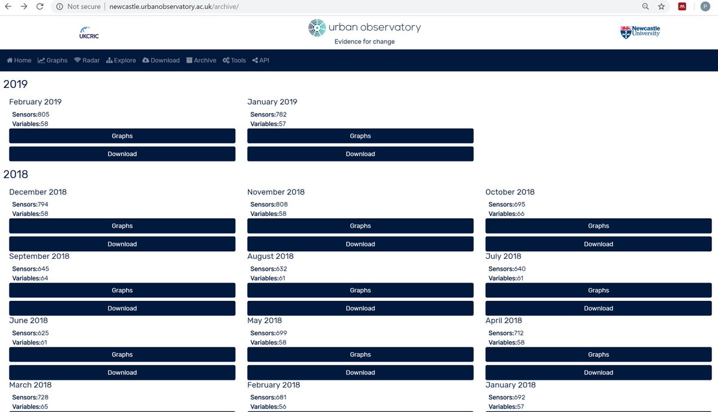The image size is (718, 412).
Task: View Graphs for July 2018
Action: [598, 290]
